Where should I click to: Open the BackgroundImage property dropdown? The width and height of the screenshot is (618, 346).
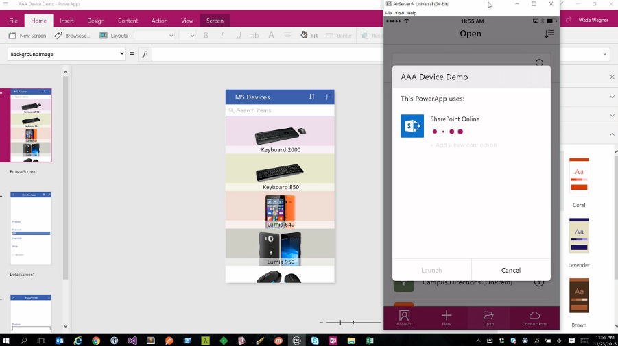click(122, 54)
